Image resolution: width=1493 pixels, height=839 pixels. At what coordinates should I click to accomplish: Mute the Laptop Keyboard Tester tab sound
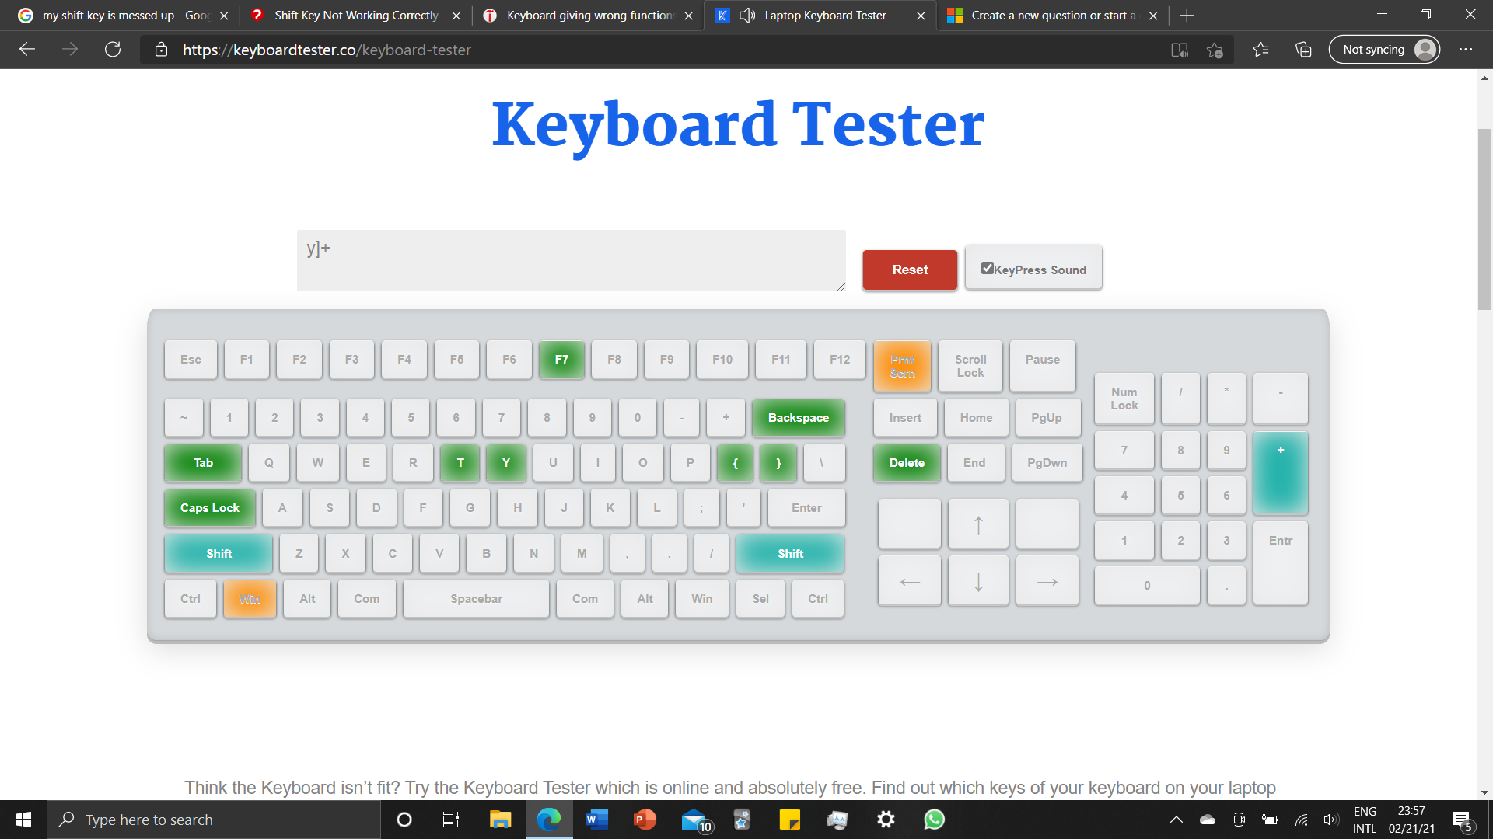tap(747, 16)
